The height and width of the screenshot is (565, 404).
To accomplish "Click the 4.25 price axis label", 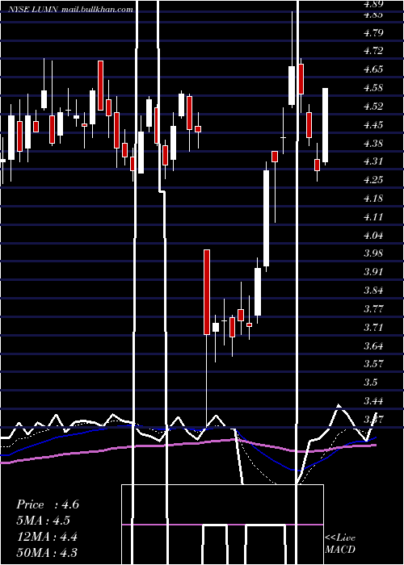I will 373,180.
